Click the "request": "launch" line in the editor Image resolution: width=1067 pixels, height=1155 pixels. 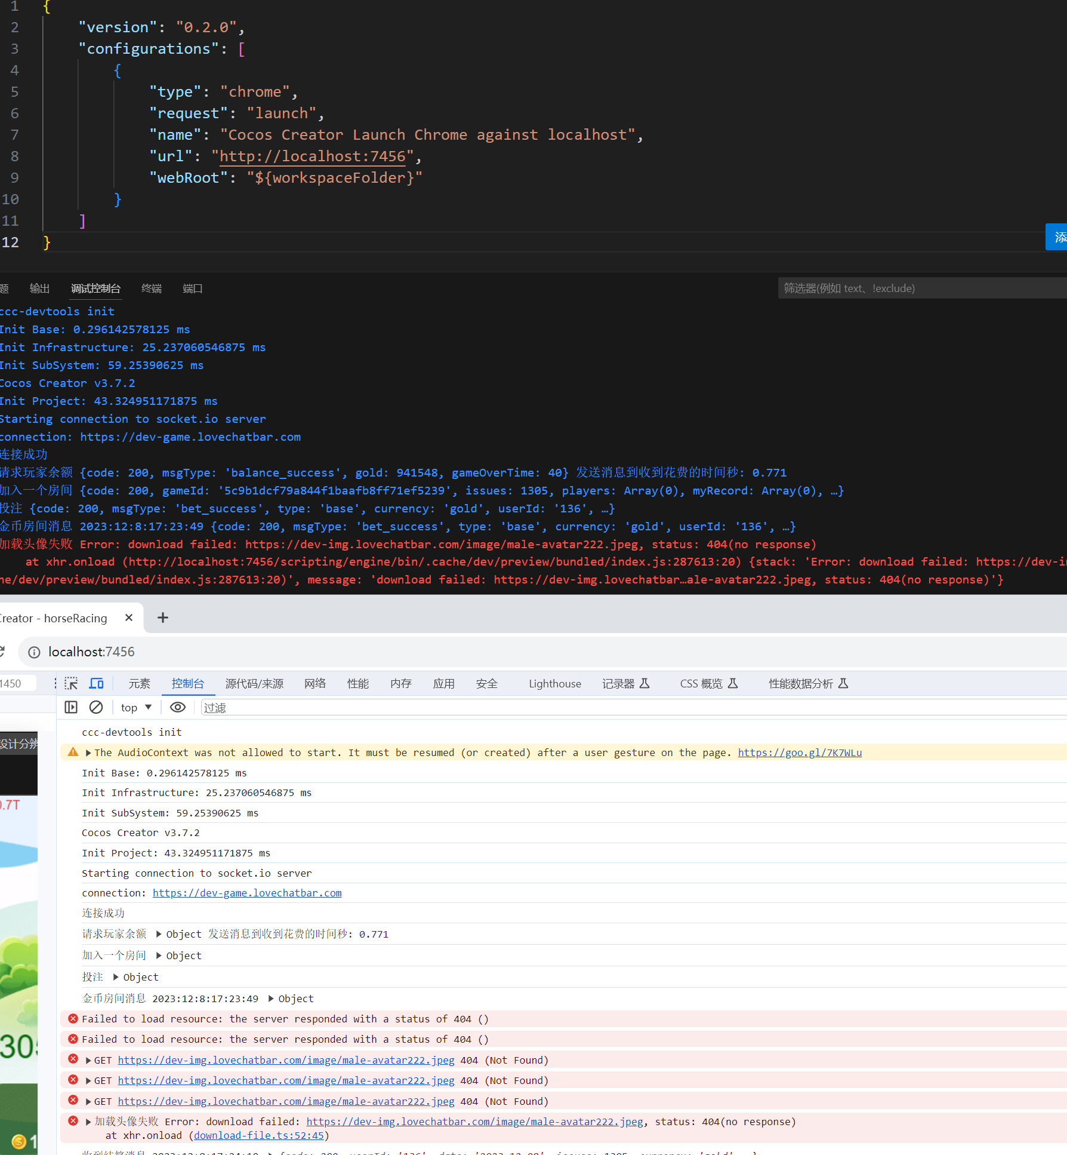[x=236, y=113]
